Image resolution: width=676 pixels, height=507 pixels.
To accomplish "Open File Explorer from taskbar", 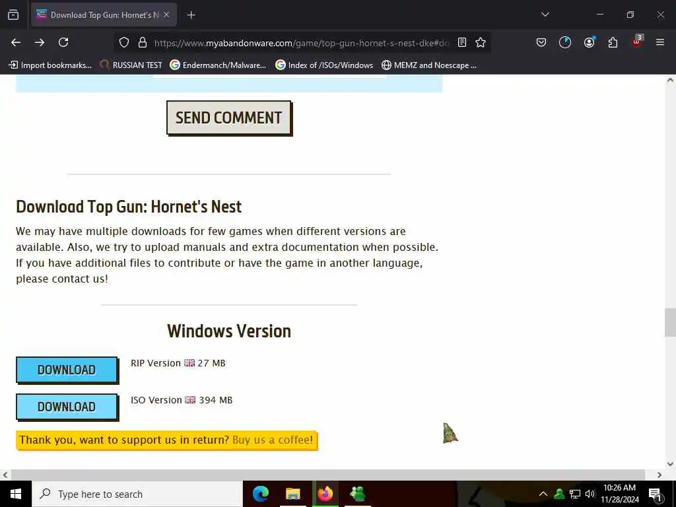I will [292, 494].
